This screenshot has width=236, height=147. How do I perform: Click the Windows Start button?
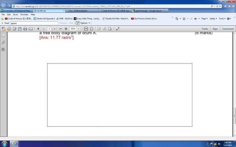[x=4, y=144]
